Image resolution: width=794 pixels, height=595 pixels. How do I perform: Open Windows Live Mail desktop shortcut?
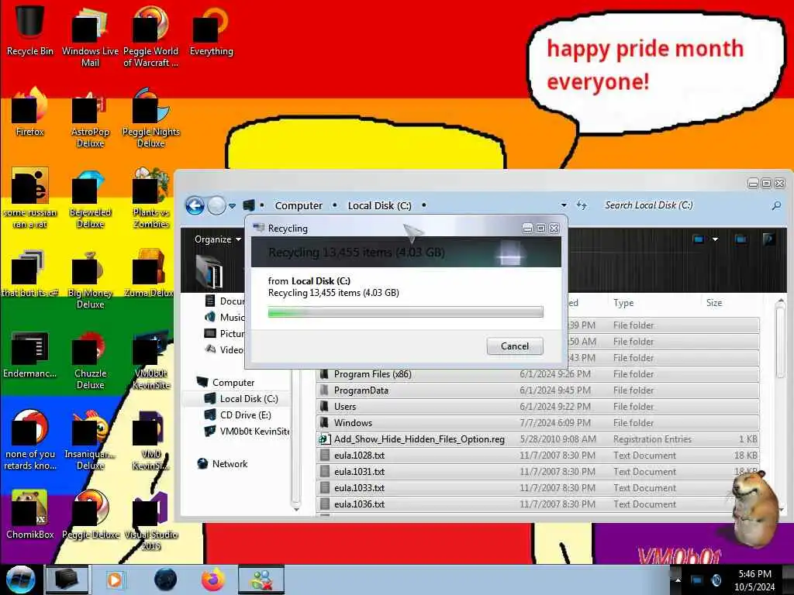pyautogui.click(x=90, y=36)
